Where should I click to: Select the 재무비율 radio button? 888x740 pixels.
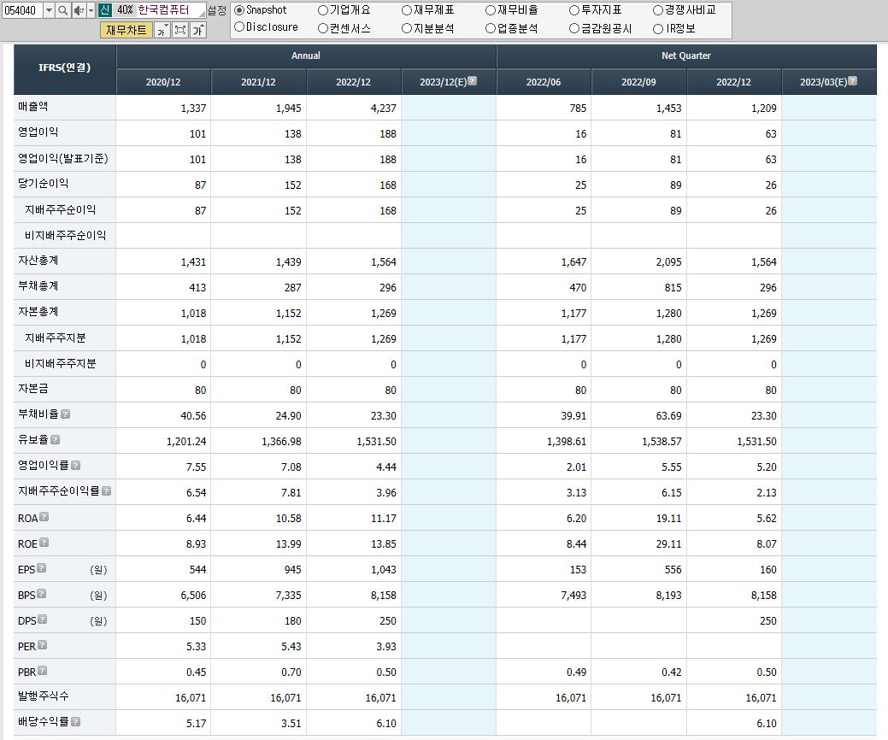pyautogui.click(x=491, y=10)
